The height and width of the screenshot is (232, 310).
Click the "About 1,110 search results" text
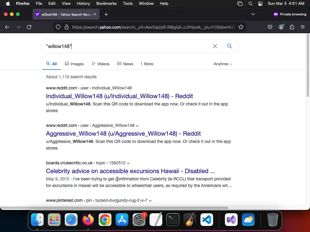click(71, 77)
